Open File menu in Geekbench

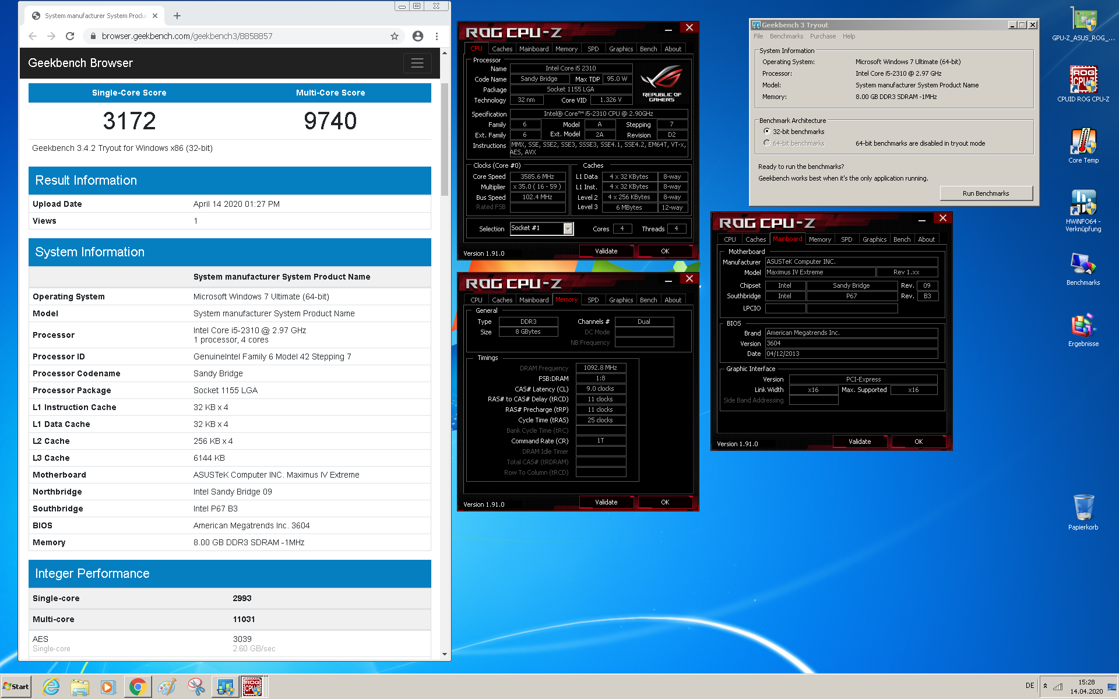coord(758,36)
